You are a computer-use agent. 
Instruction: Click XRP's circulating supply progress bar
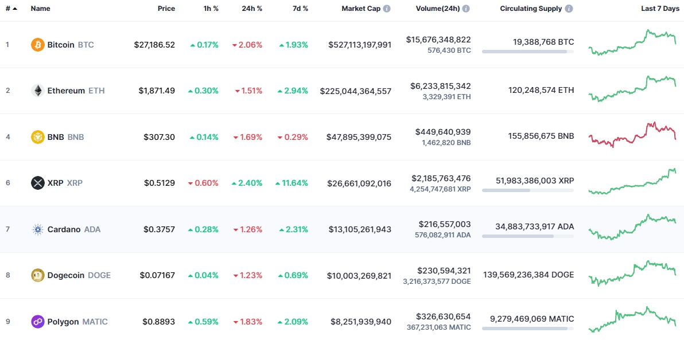click(528, 190)
